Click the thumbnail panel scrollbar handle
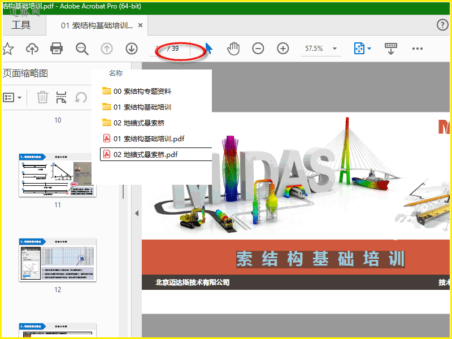Image resolution: width=452 pixels, height=339 pixels. click(x=123, y=192)
